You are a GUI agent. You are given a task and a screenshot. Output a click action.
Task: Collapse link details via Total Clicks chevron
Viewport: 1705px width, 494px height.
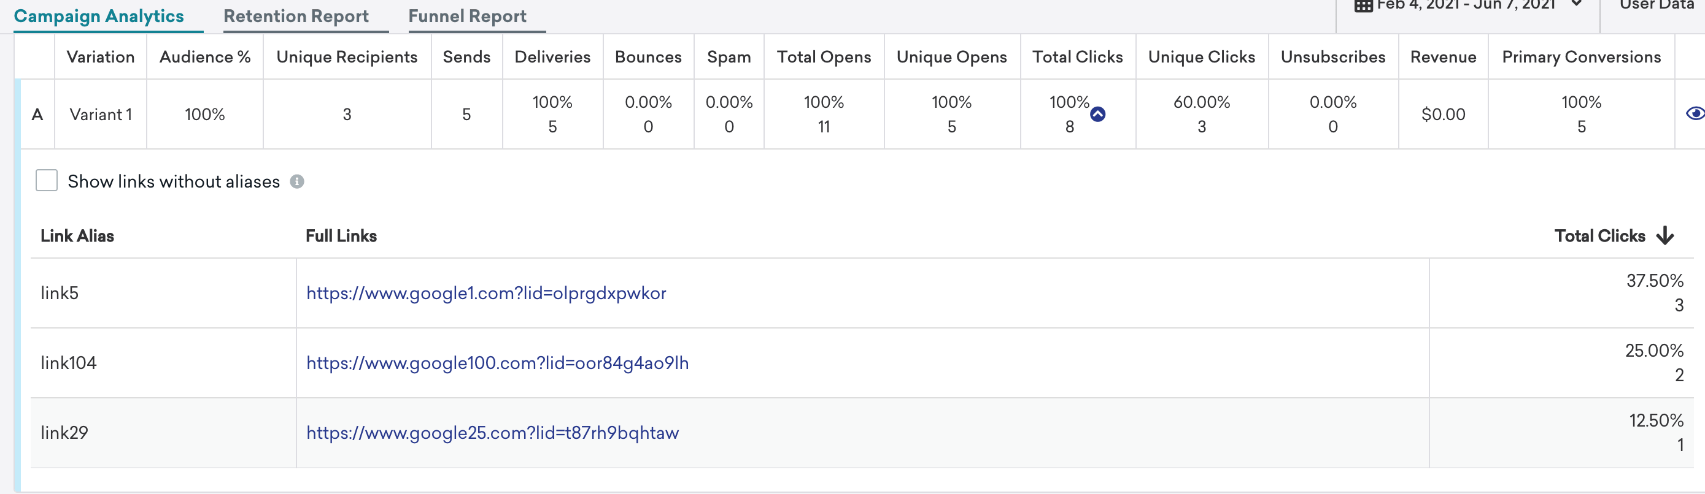point(1097,115)
